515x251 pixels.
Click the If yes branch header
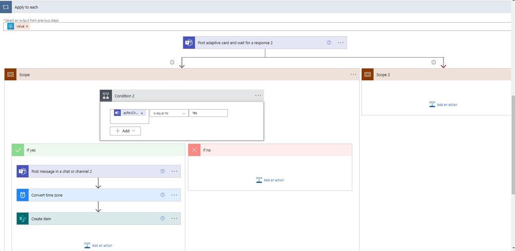coord(98,150)
